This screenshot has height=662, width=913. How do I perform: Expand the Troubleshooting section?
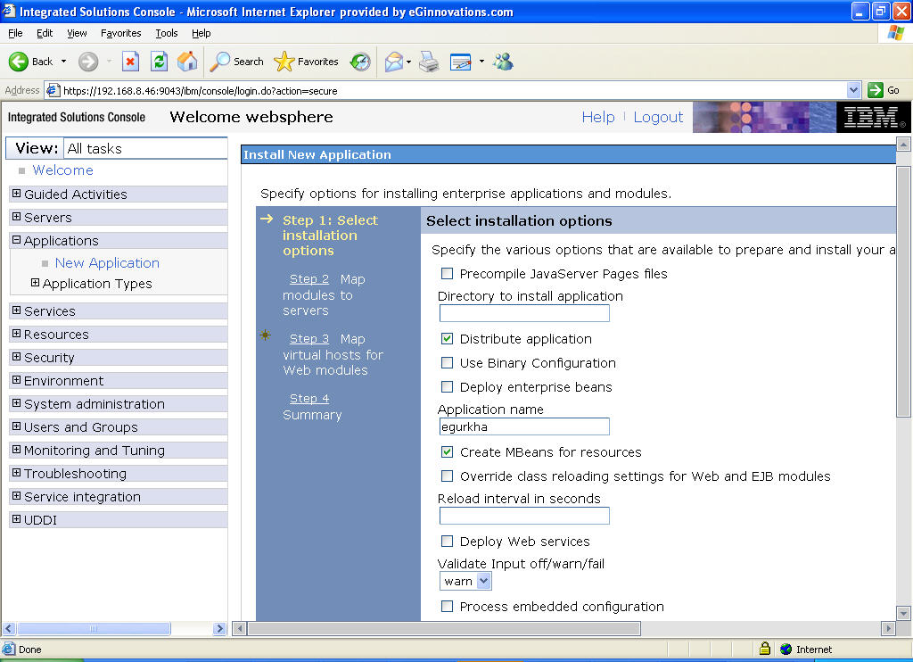(x=16, y=473)
